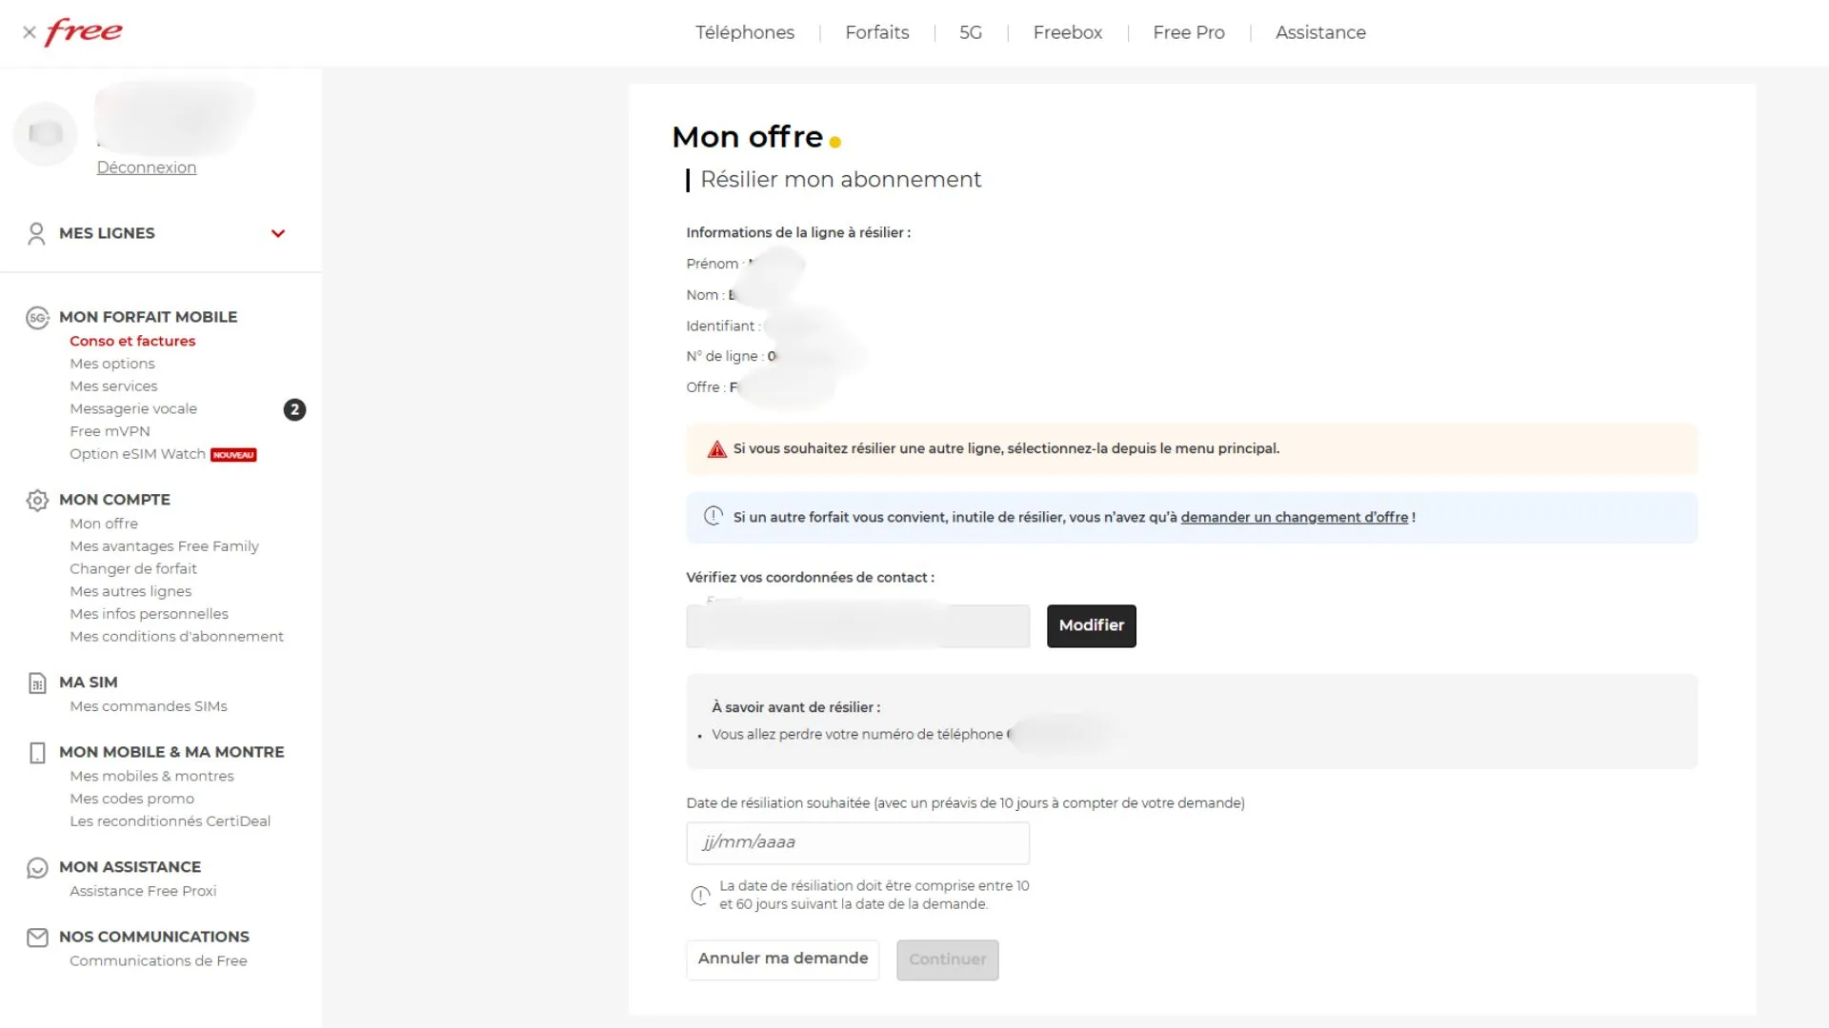Click the NOUVEAU badge next to eSIM Watch

coord(233,455)
